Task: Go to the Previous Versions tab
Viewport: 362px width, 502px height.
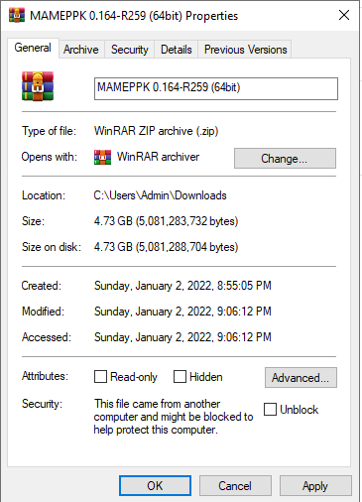Action: click(245, 50)
